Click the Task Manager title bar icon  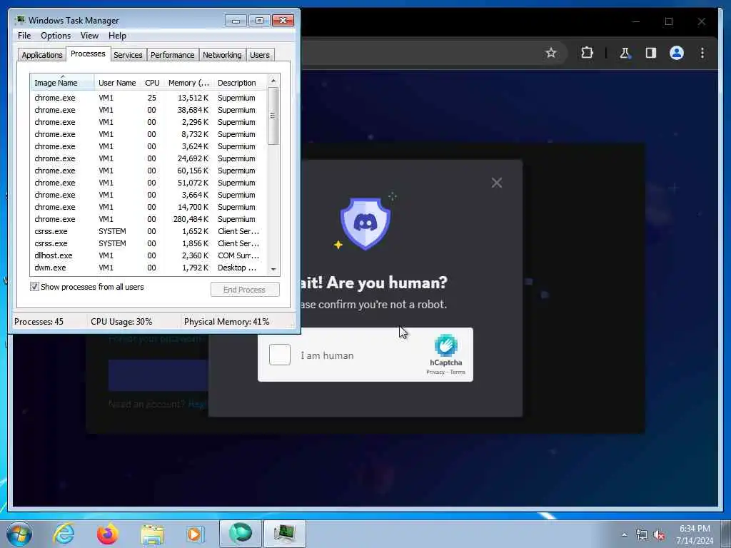pyautogui.click(x=20, y=20)
